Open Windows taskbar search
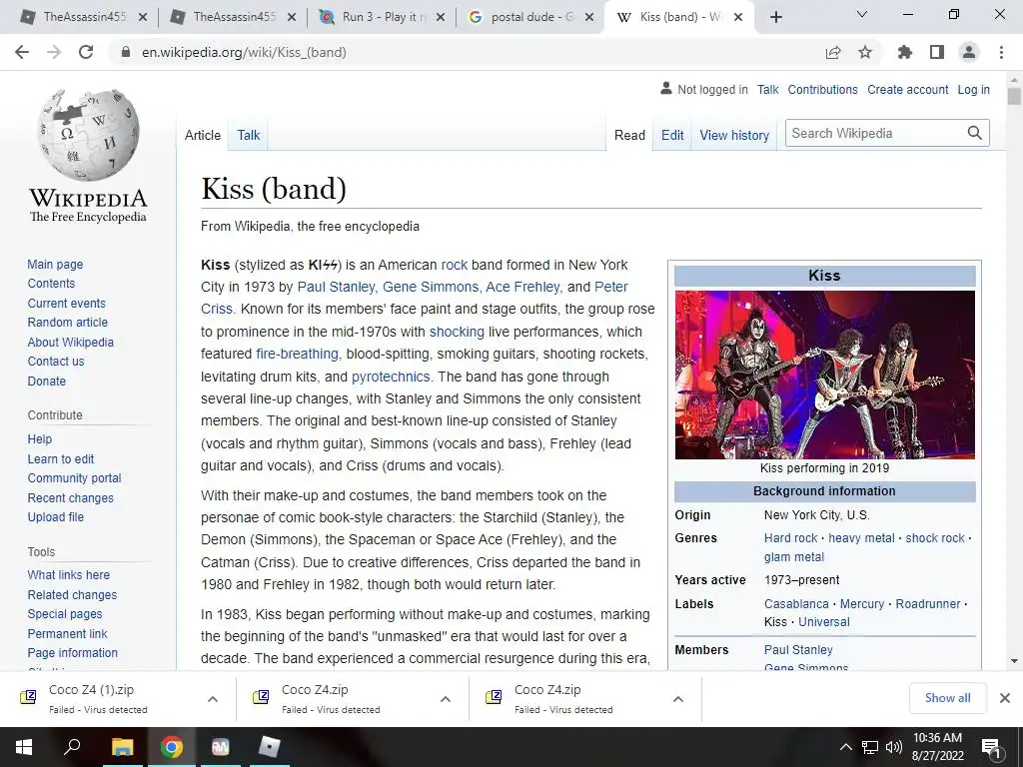This screenshot has width=1023, height=767. click(x=72, y=746)
